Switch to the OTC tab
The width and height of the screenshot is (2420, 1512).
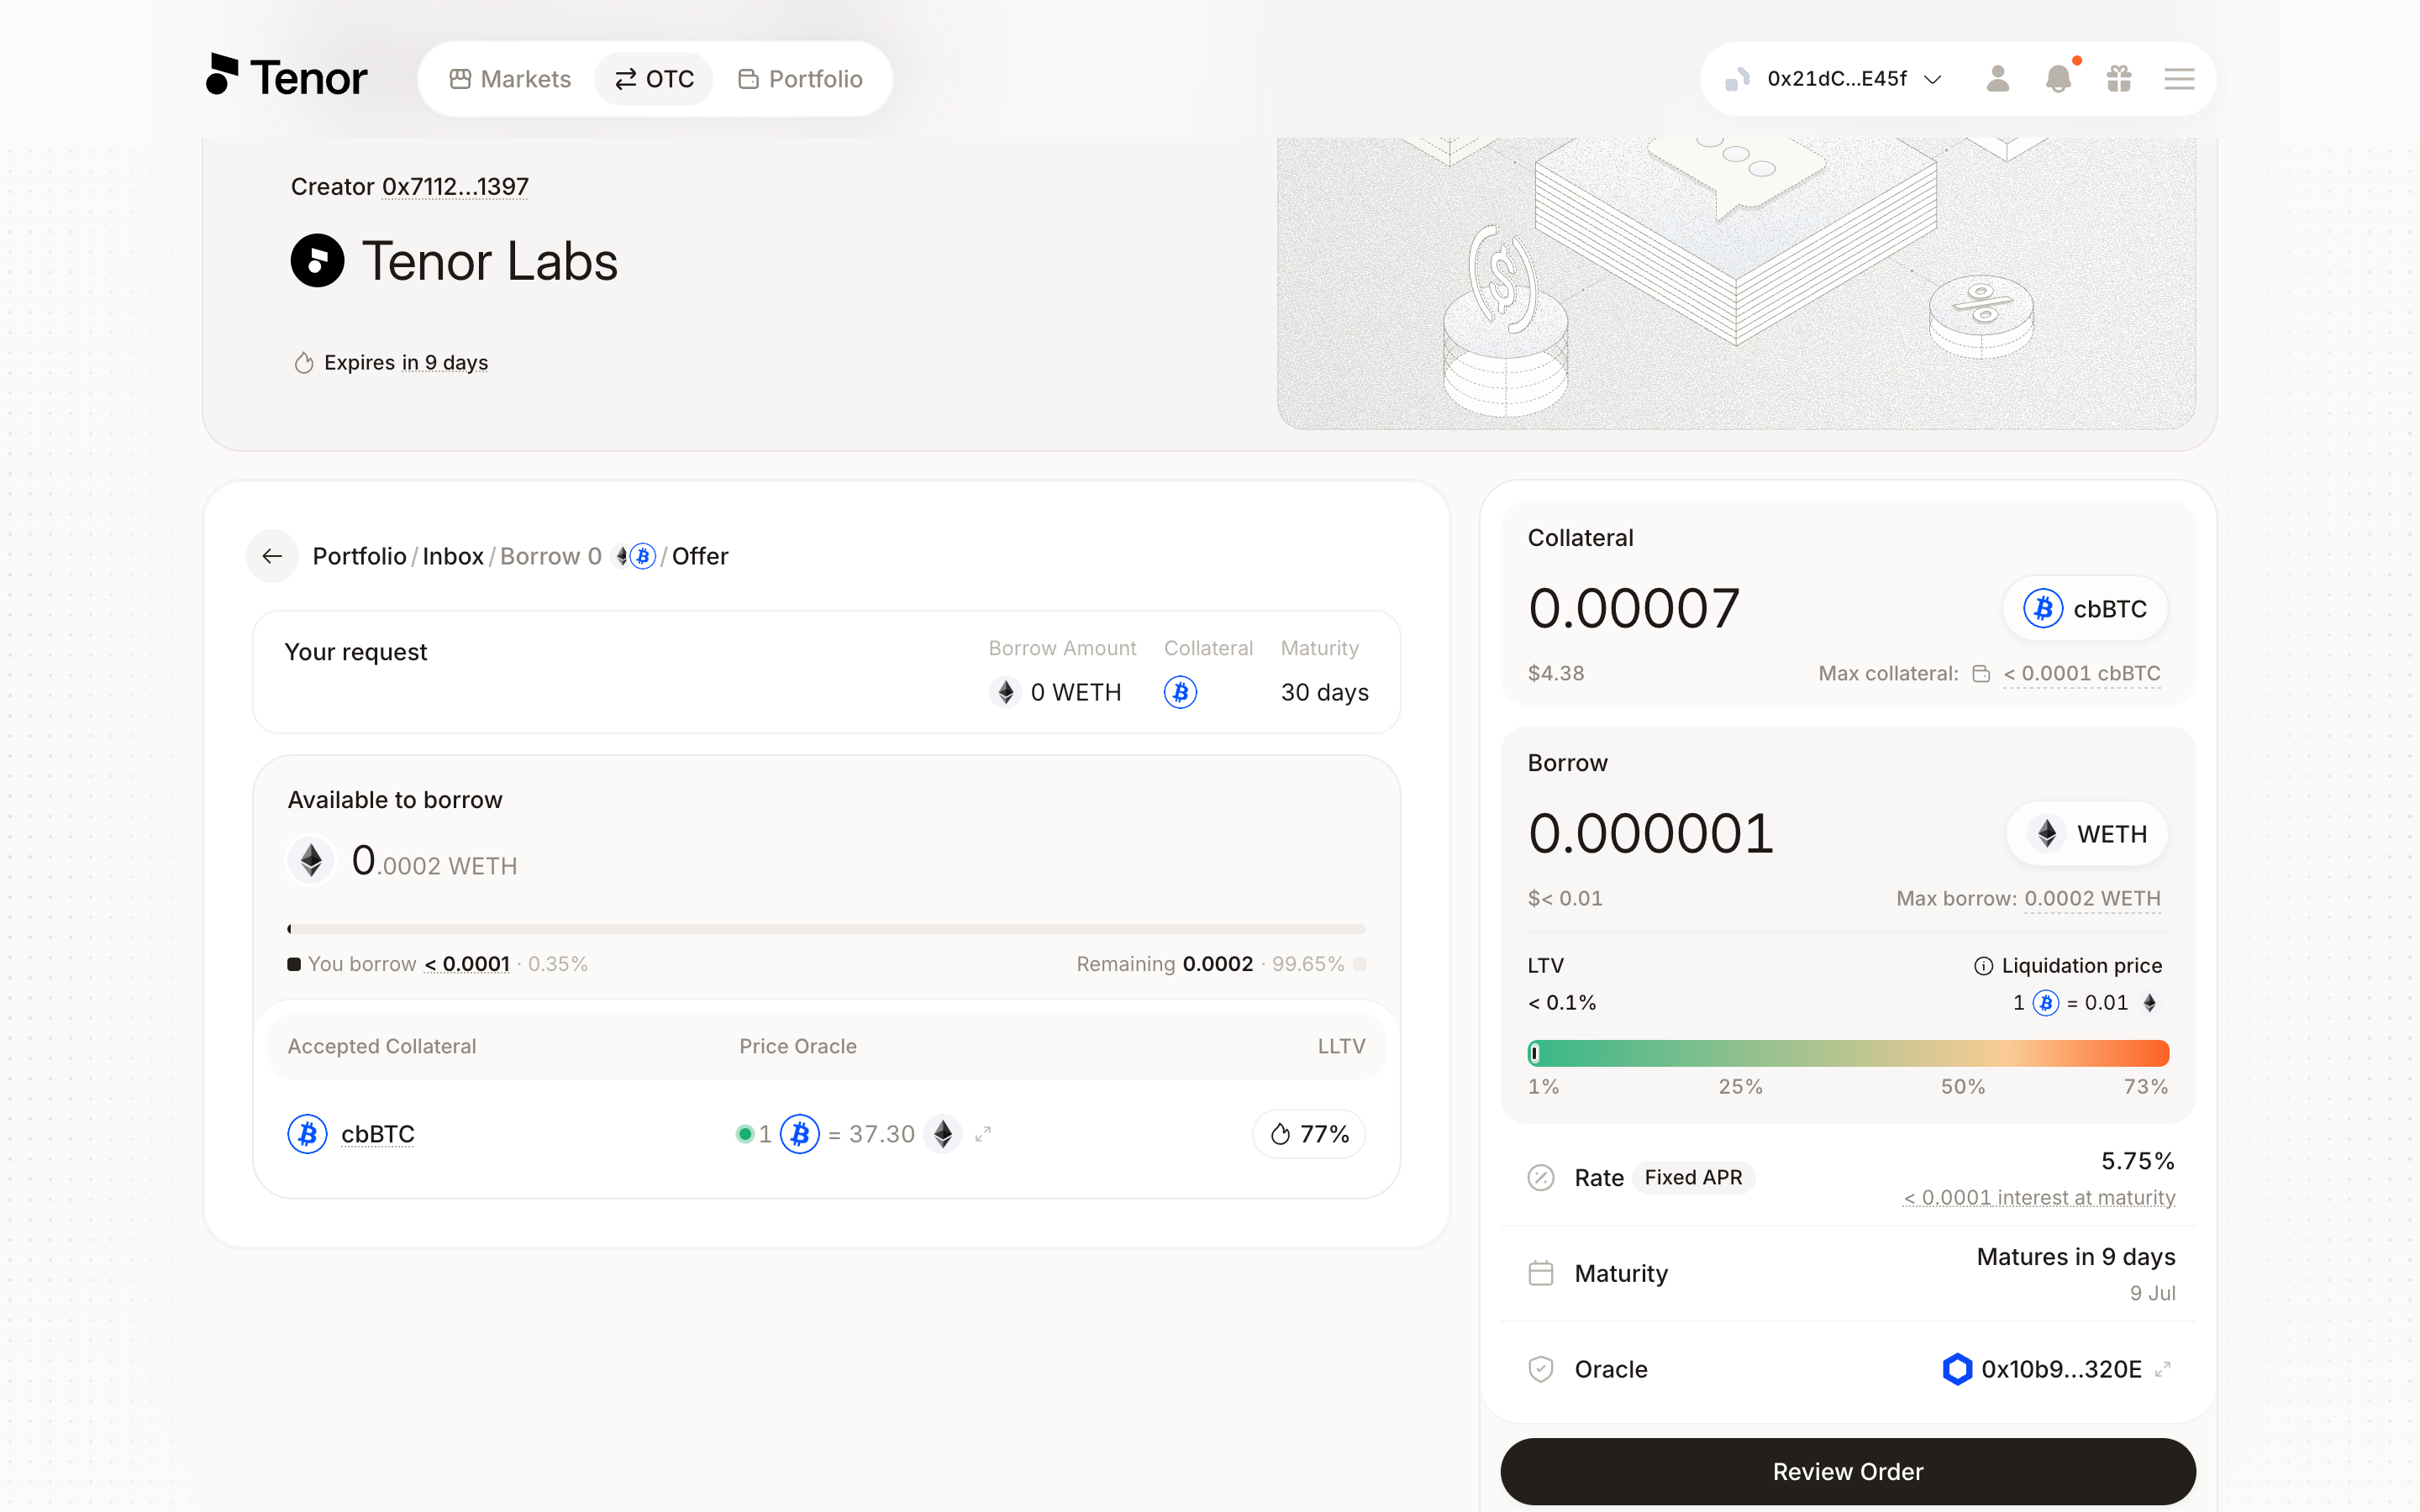pyautogui.click(x=654, y=79)
